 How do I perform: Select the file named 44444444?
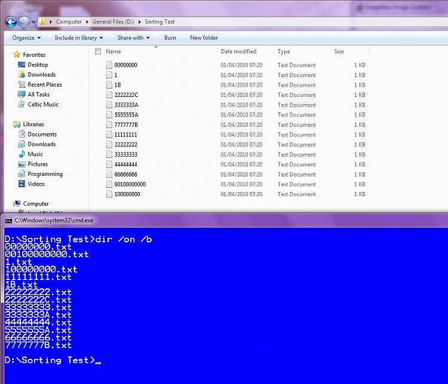tap(125, 164)
